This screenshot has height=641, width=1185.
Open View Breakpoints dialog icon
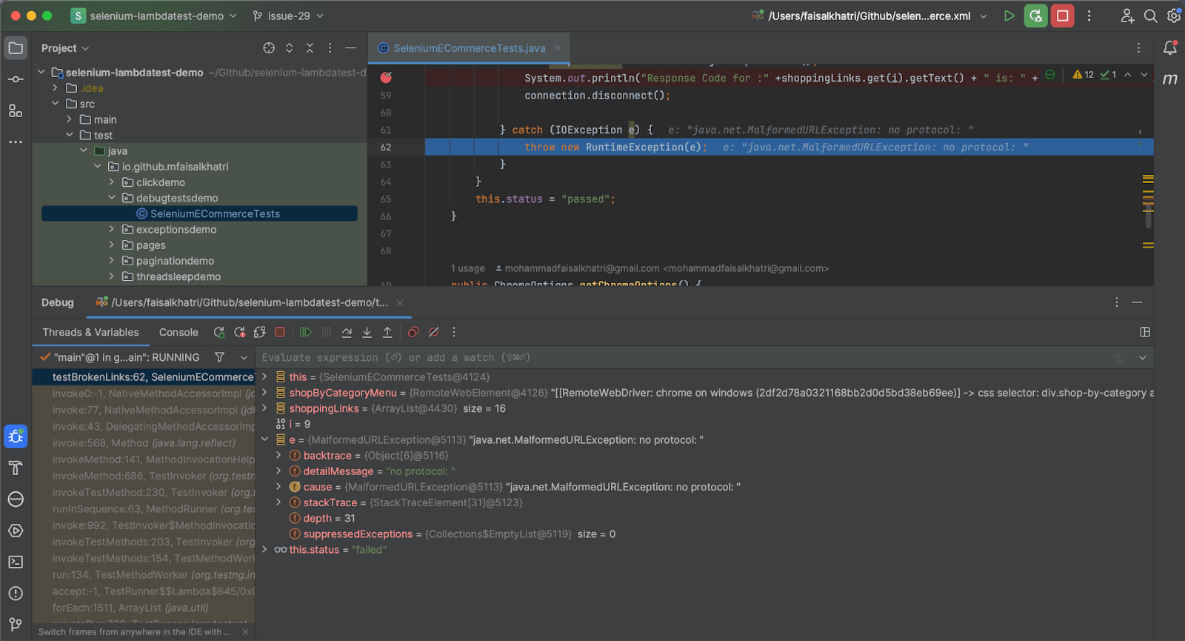(413, 333)
